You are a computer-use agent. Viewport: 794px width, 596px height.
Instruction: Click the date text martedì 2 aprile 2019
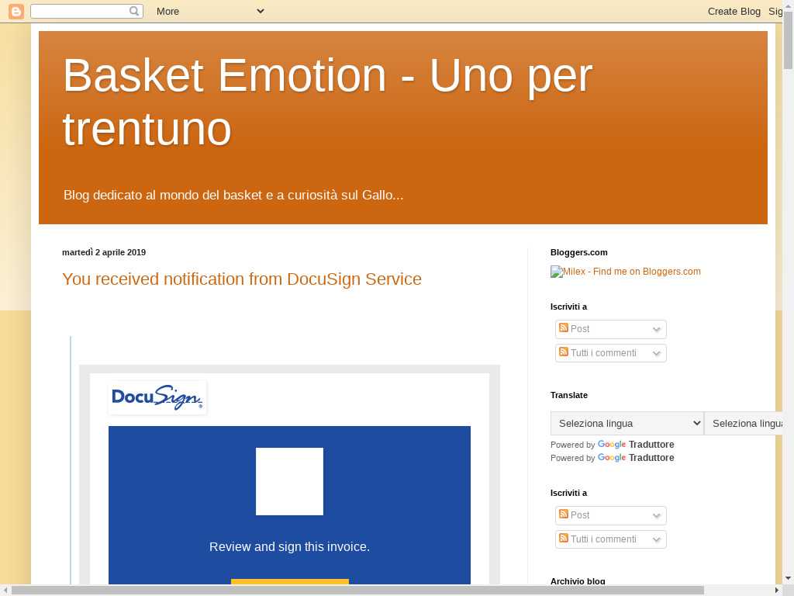pyautogui.click(x=104, y=252)
